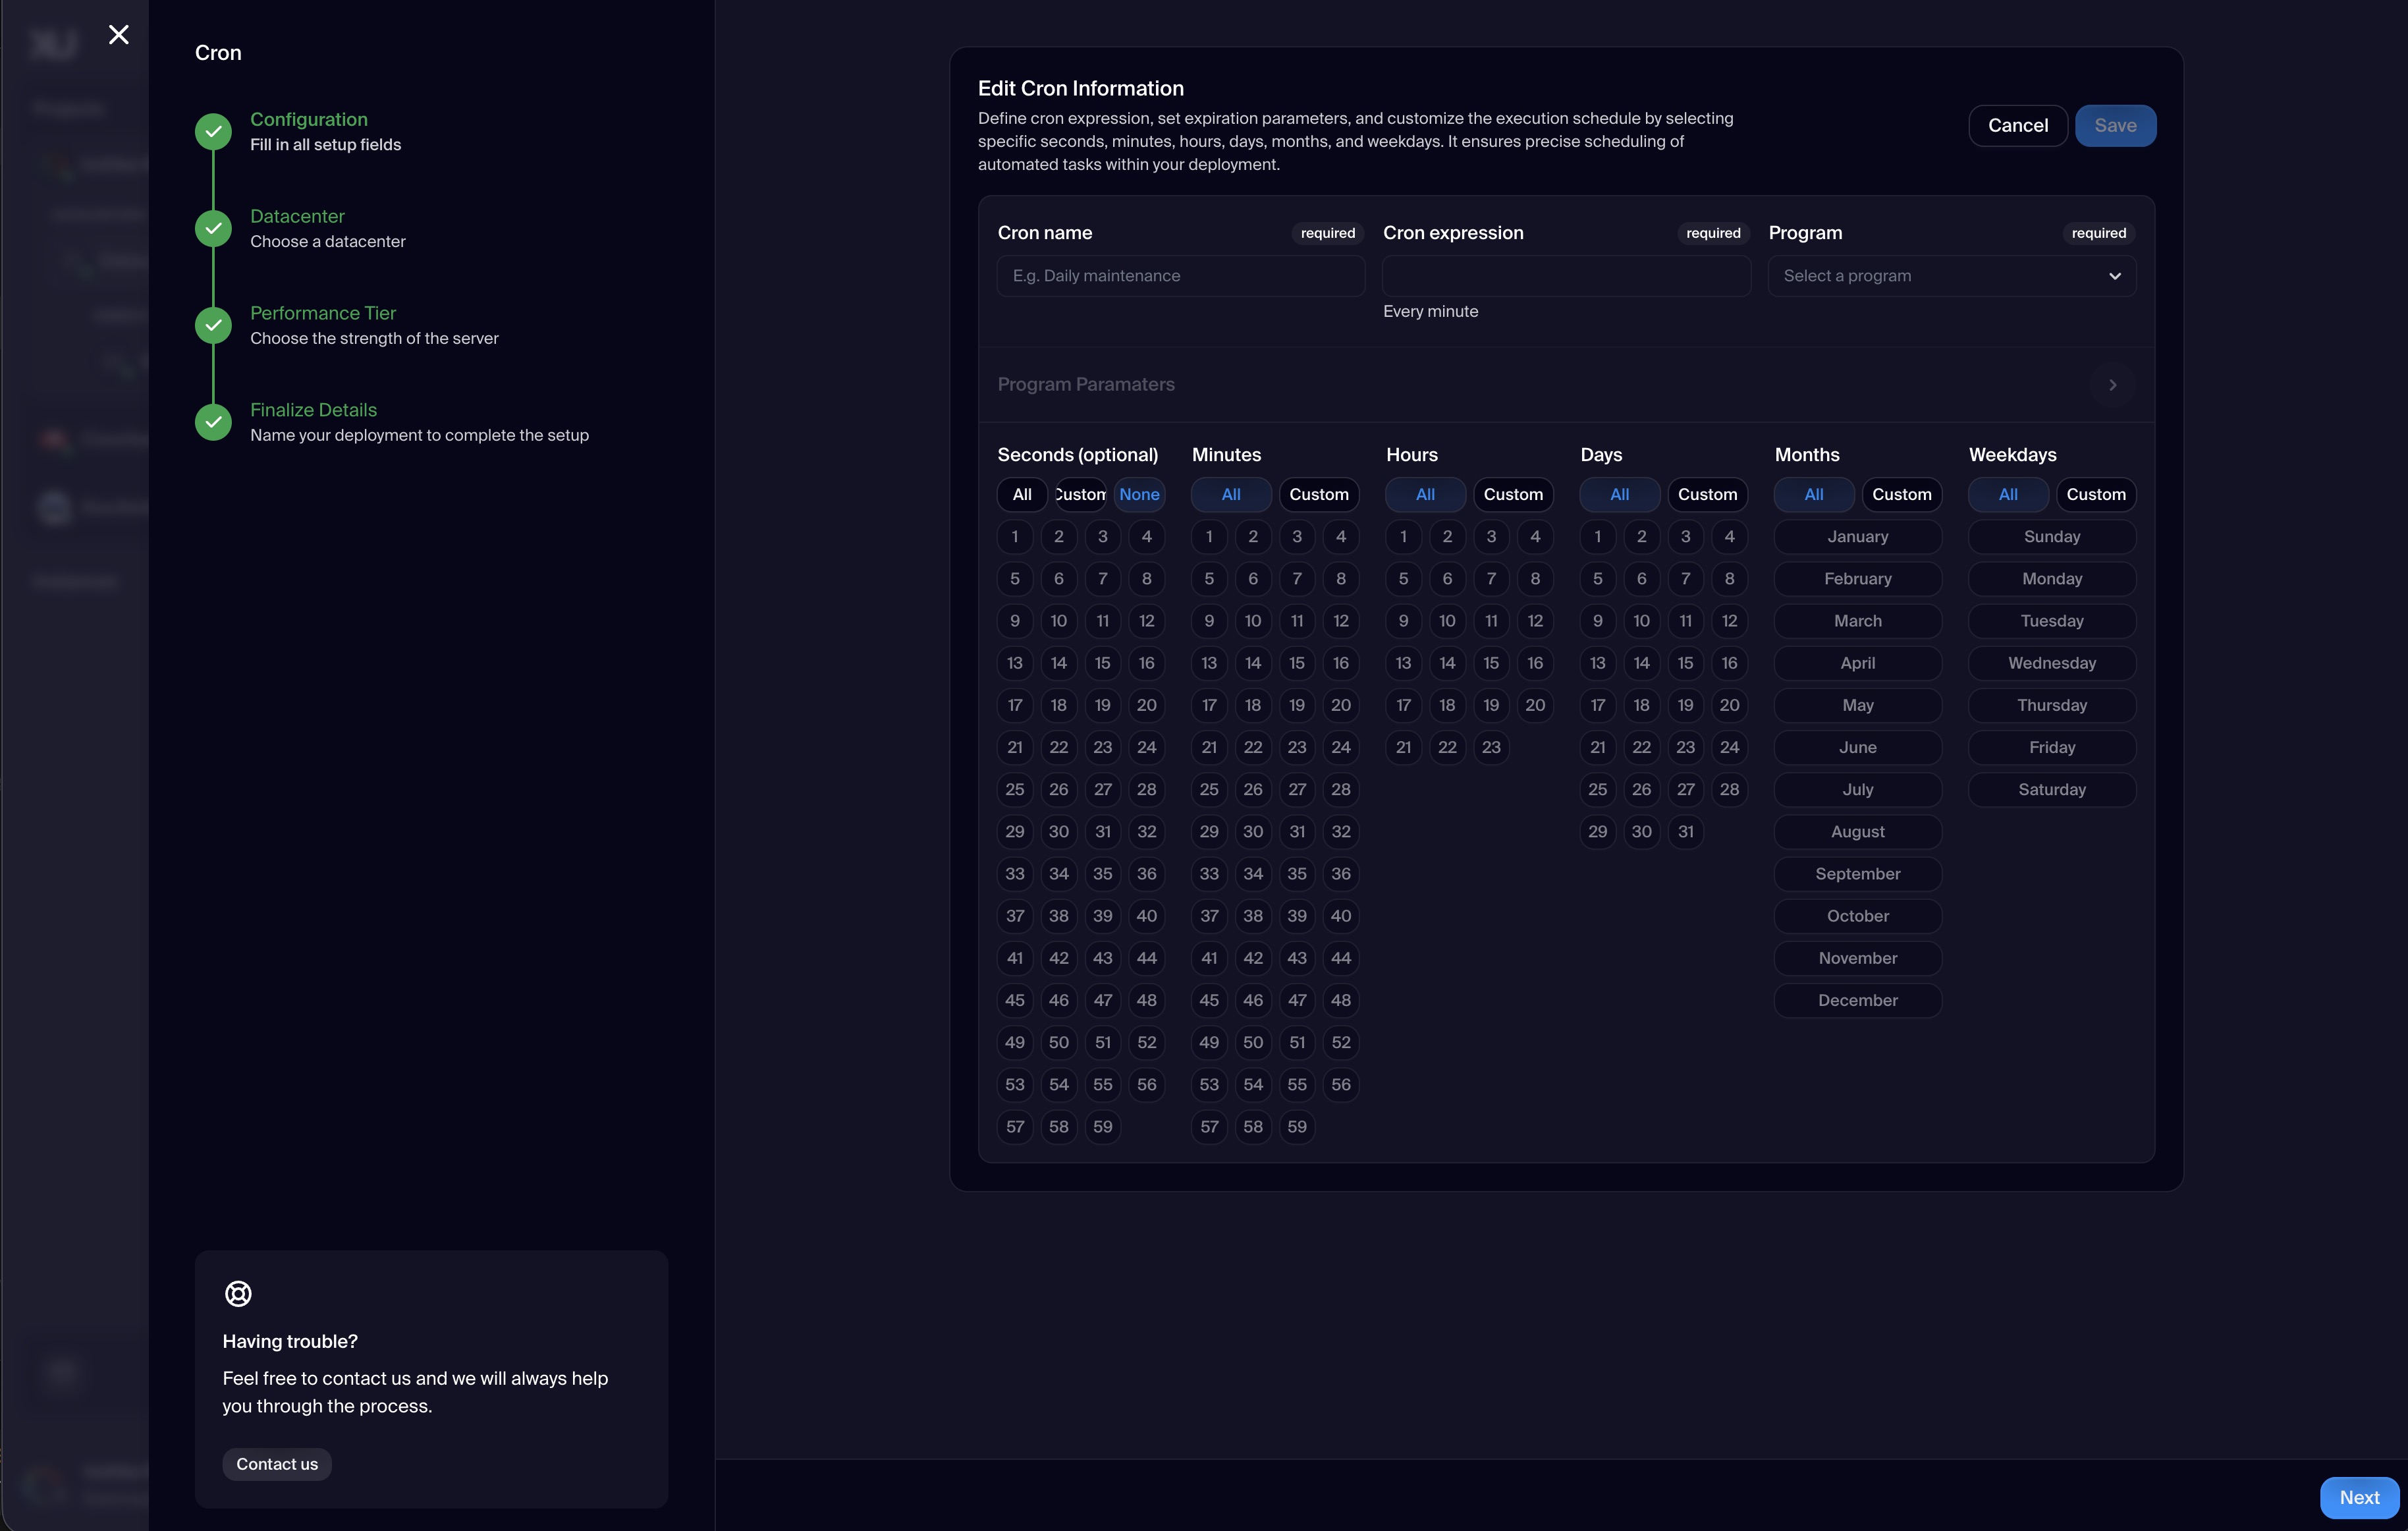Select 15 in the Days grid
This screenshot has height=1531, width=2408.
(1686, 663)
